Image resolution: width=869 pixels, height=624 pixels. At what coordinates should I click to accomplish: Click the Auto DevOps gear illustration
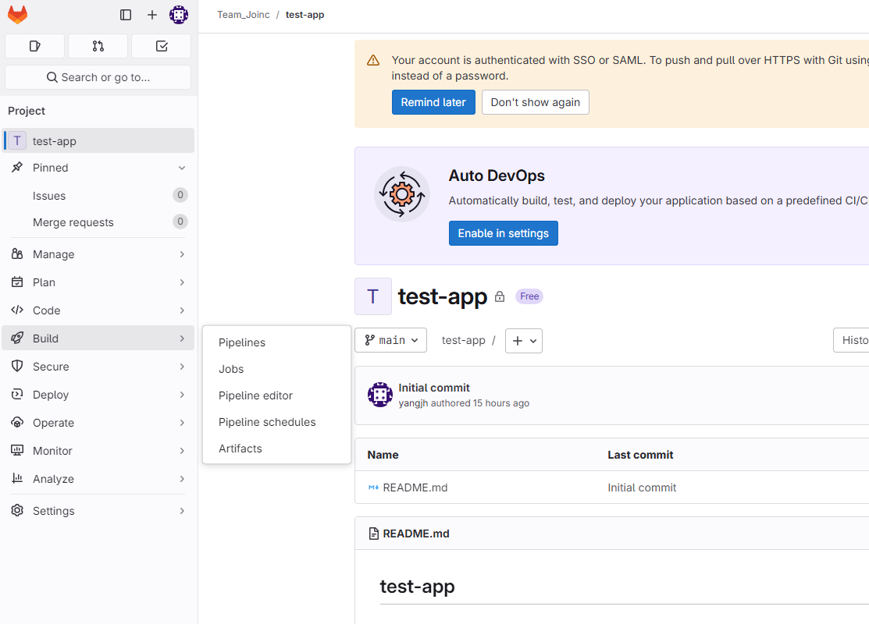coord(402,194)
